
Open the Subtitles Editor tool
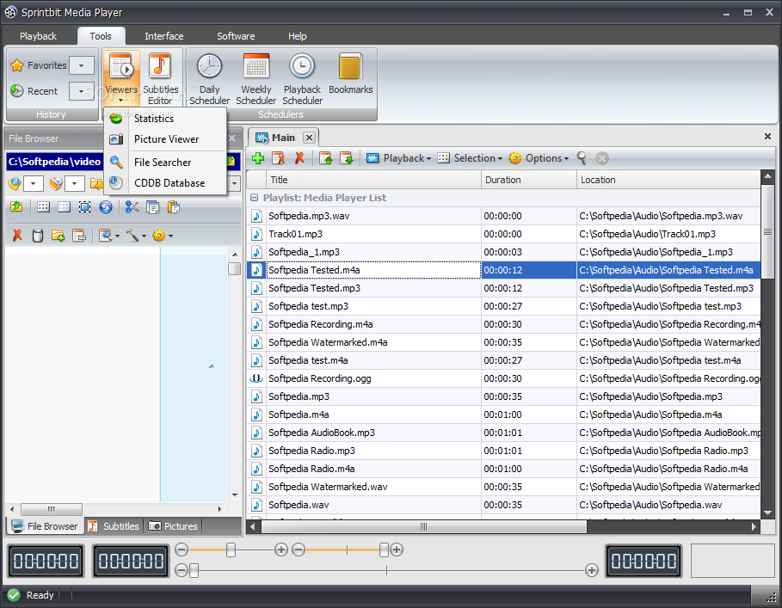(x=160, y=78)
